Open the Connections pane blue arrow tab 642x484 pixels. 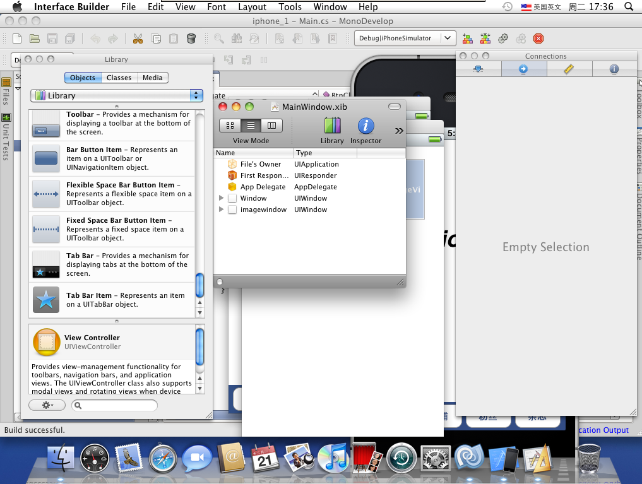[524, 69]
